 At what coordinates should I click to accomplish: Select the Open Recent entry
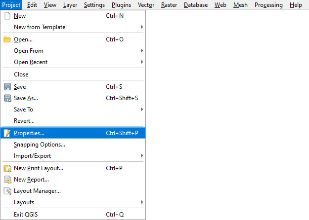point(73,62)
